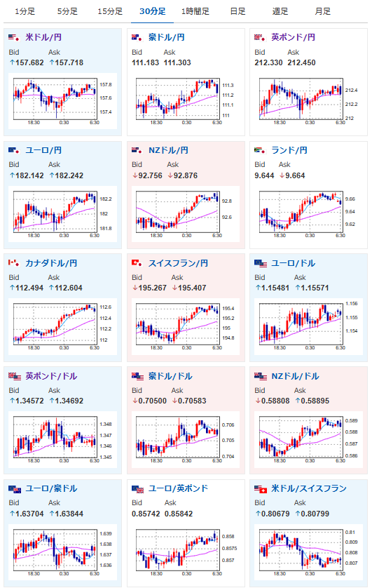
Task: Select the 日足 daily tab
Action: [x=237, y=11]
